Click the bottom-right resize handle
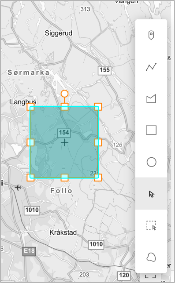Screen dimensions: 175x283 98,178
